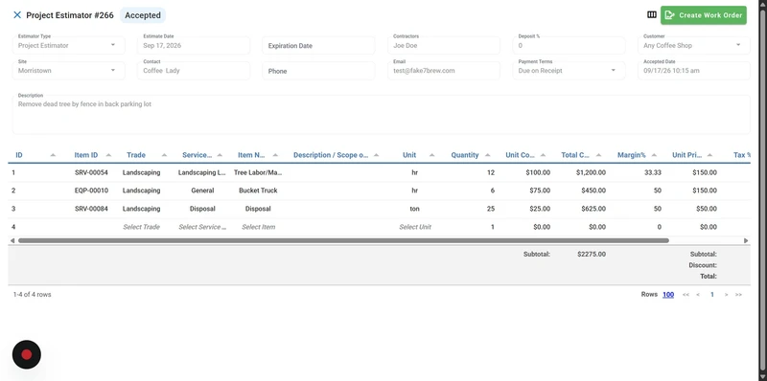Close the Project Estimator #266 panel
The image size is (767, 381).
coord(17,15)
